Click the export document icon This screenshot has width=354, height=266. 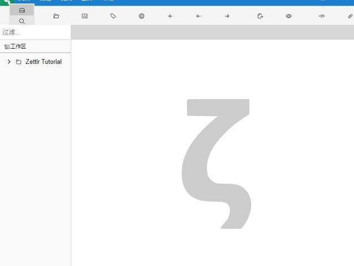pyautogui.click(x=260, y=16)
